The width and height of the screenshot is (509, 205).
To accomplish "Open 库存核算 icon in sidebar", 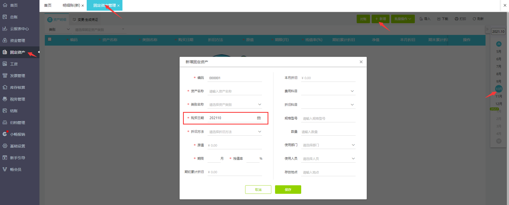I will pos(5,87).
